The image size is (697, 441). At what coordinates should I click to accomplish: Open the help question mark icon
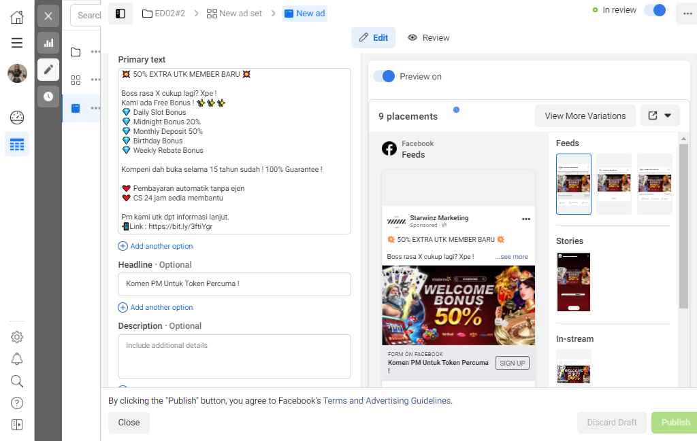click(x=17, y=403)
